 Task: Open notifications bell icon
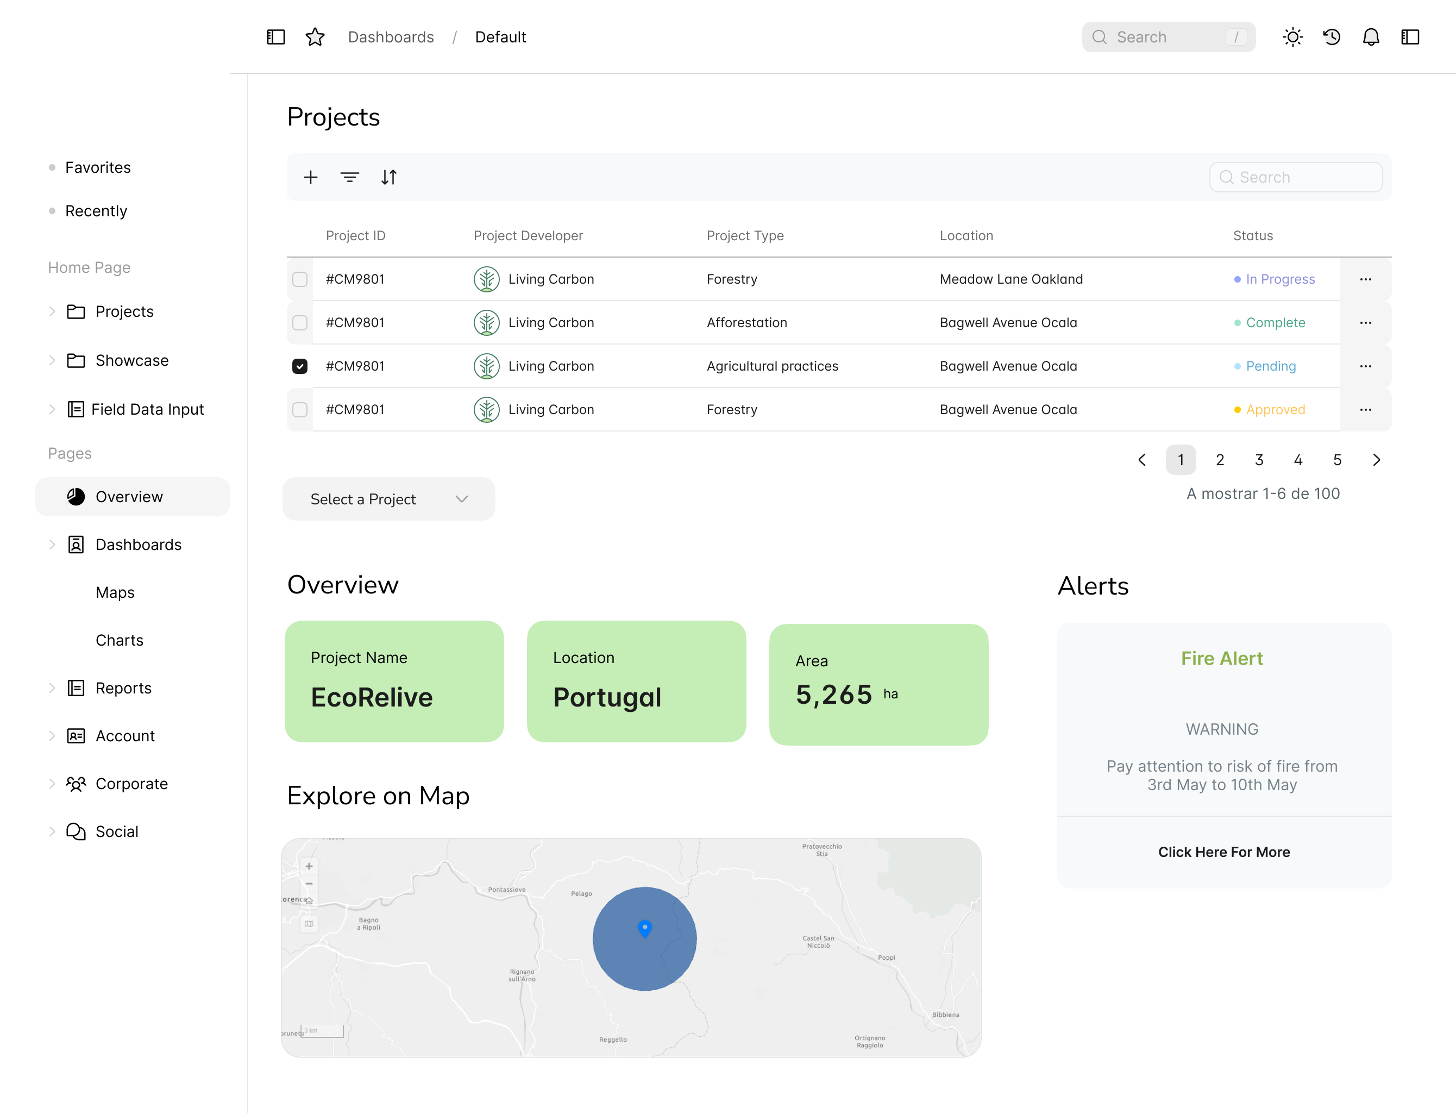pyautogui.click(x=1371, y=37)
